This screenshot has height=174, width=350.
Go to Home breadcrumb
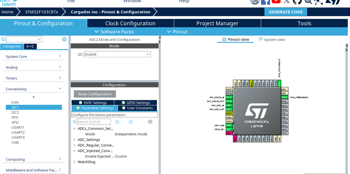click(x=7, y=12)
